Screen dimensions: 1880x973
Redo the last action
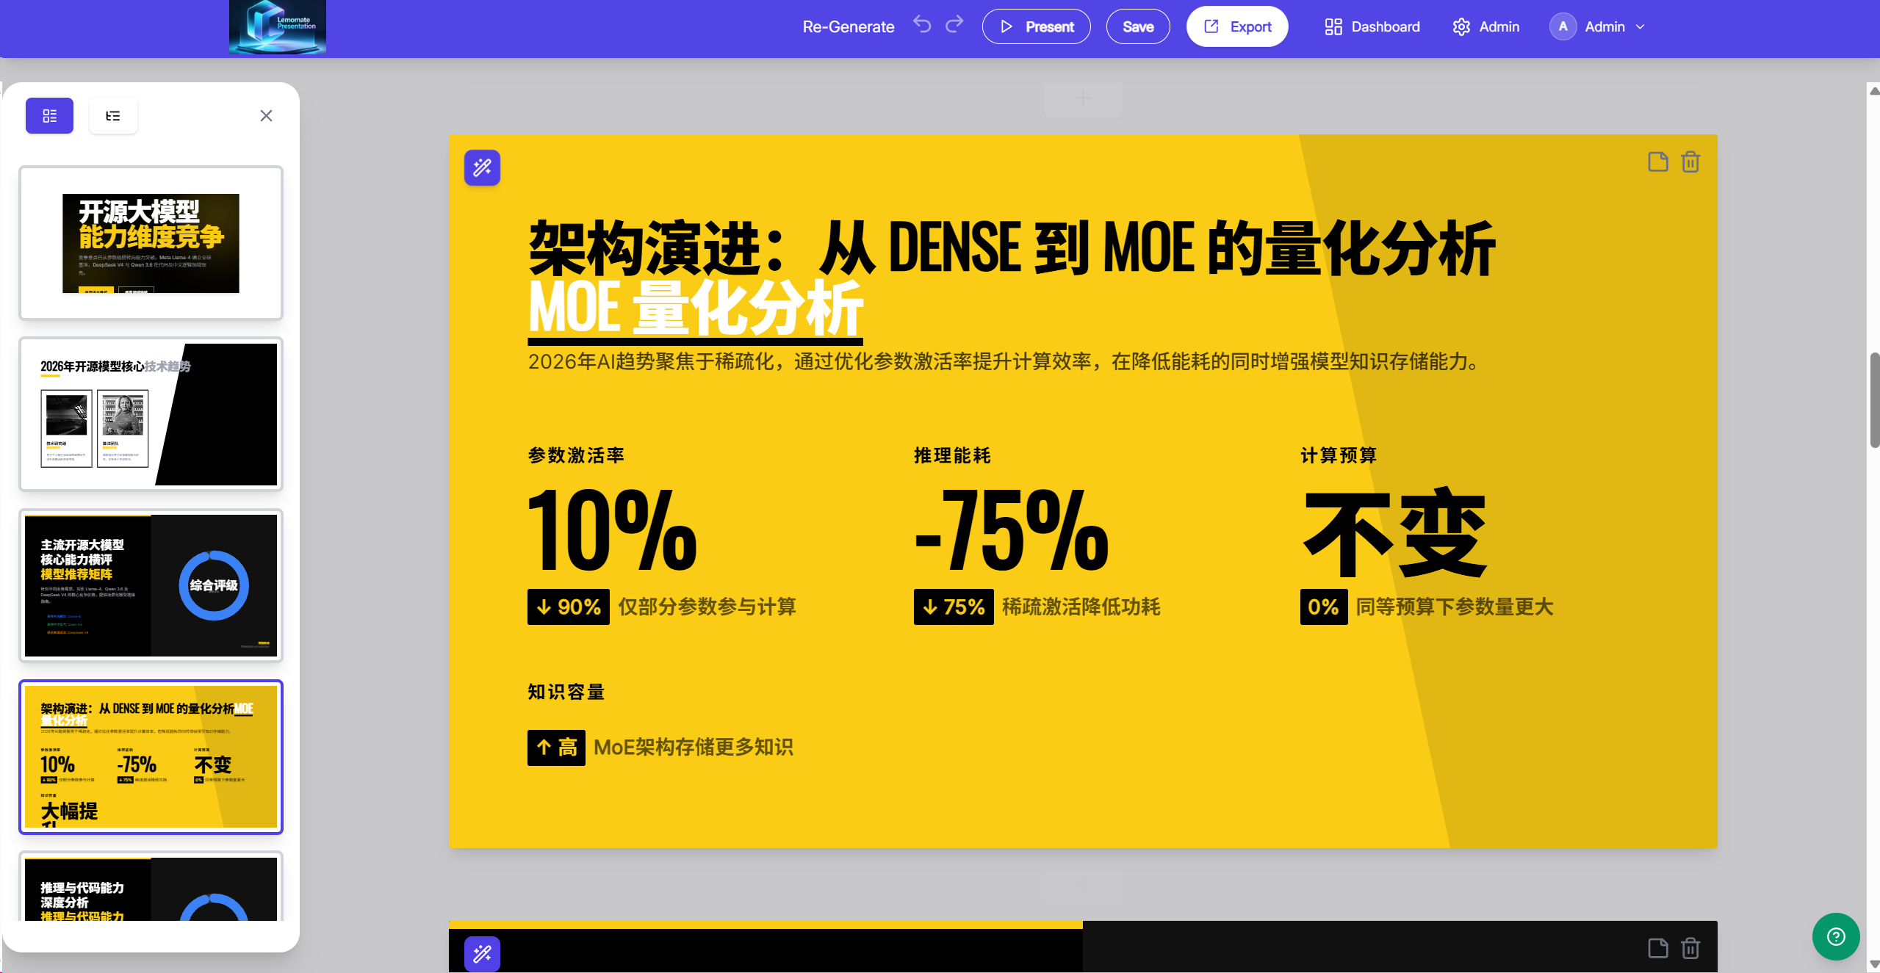click(x=954, y=25)
